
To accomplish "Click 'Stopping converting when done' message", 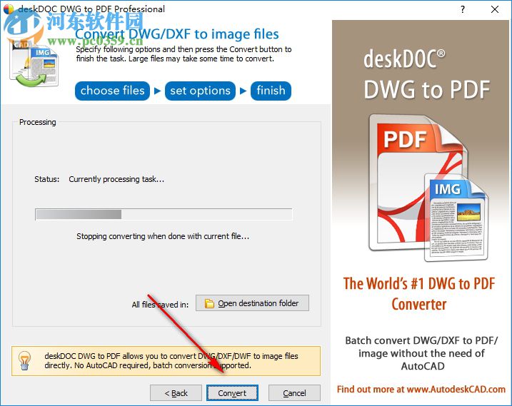I will pyautogui.click(x=163, y=236).
